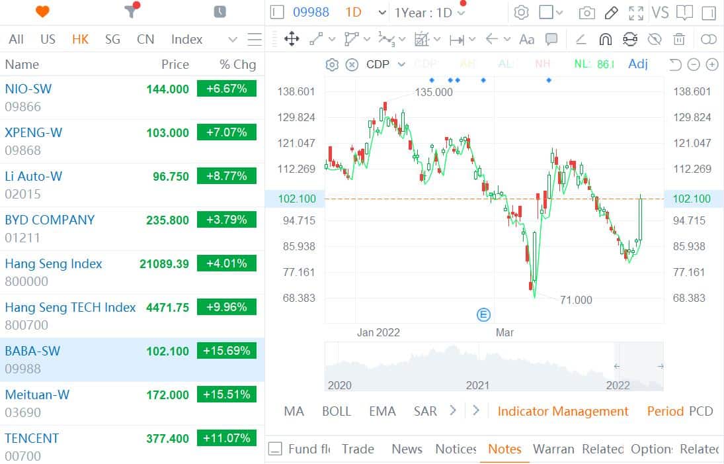
Task: Expand the CDP indicator dropdown
Action: click(x=401, y=64)
